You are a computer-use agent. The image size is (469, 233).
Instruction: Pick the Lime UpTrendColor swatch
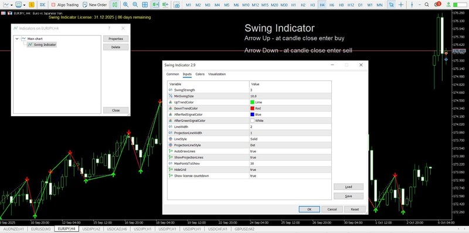(253, 102)
